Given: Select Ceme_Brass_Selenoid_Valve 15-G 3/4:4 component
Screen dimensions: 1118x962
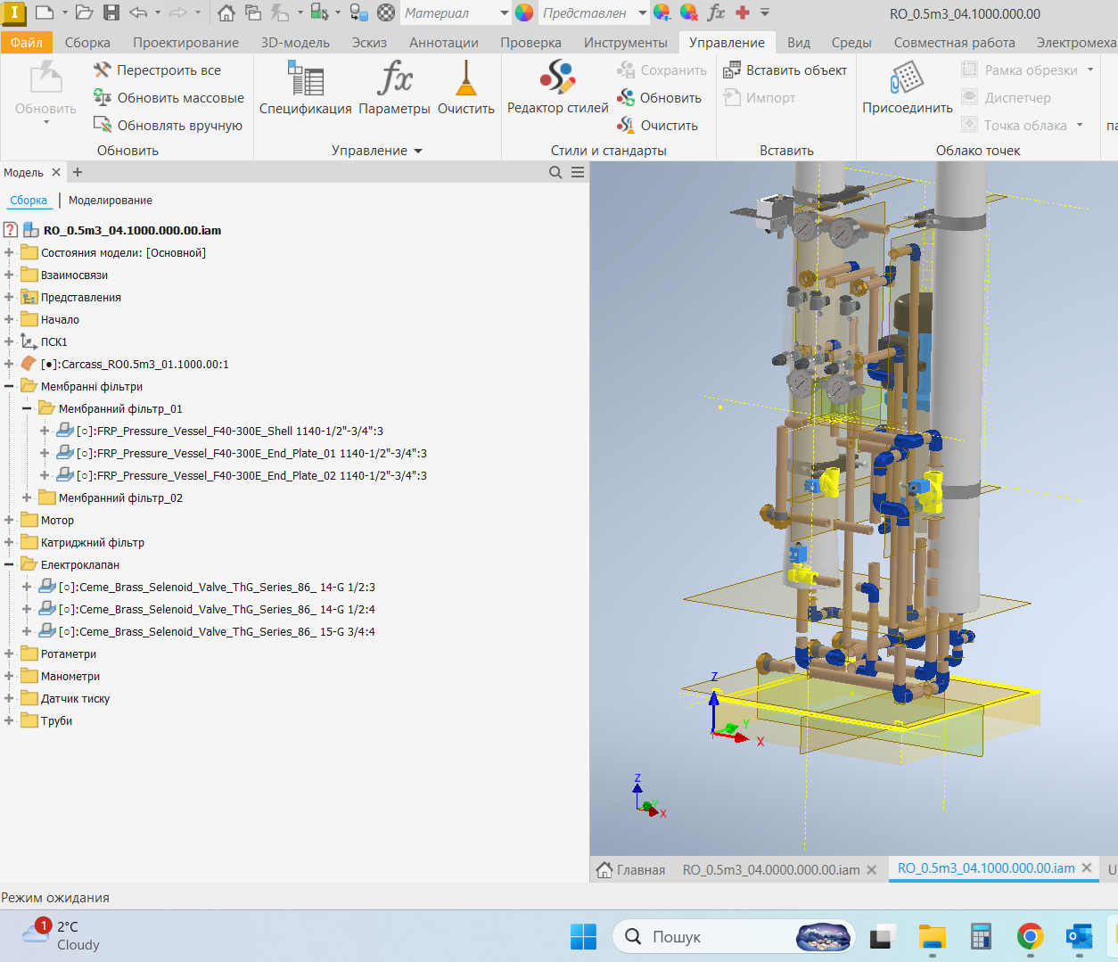Looking at the screenshot, I should tap(217, 631).
